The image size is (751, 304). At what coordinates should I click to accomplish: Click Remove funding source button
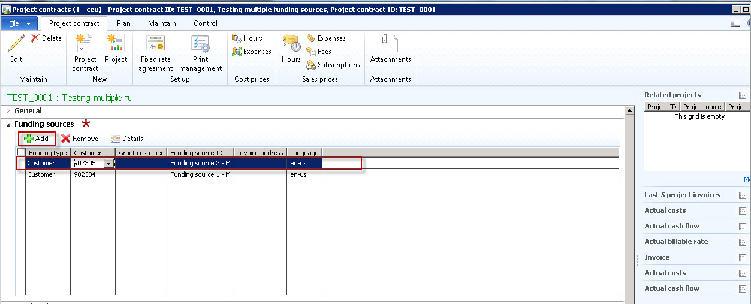coord(80,139)
